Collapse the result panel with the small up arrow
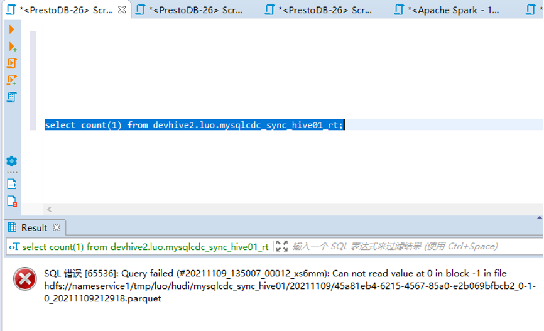544x331 pixels. point(539,218)
